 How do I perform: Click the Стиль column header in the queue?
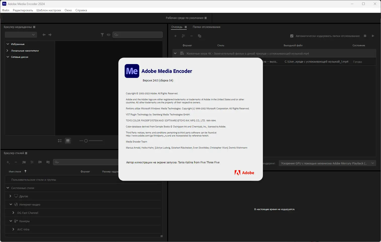(x=221, y=45)
